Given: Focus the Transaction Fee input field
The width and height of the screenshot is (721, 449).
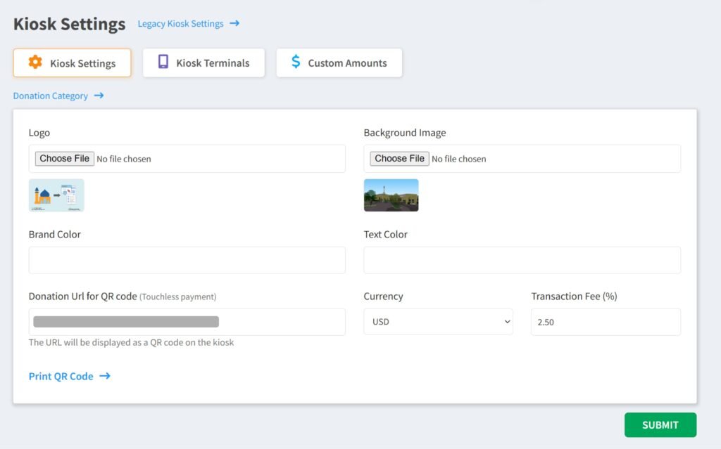Looking at the screenshot, I should pyautogui.click(x=606, y=322).
